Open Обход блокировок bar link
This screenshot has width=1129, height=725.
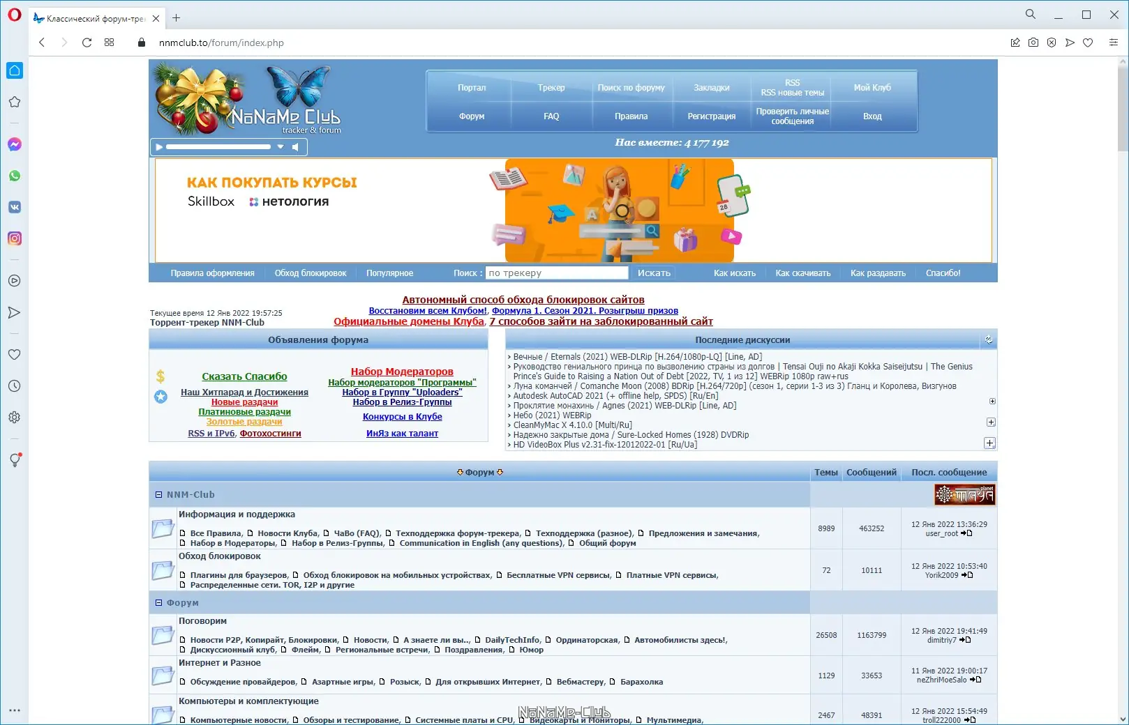click(311, 273)
